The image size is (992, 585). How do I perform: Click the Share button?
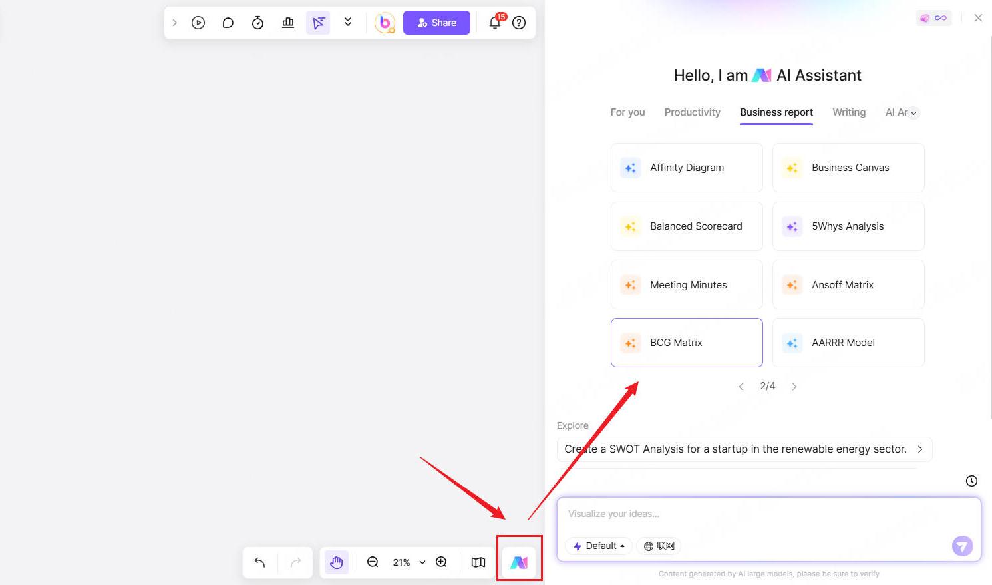pos(436,23)
